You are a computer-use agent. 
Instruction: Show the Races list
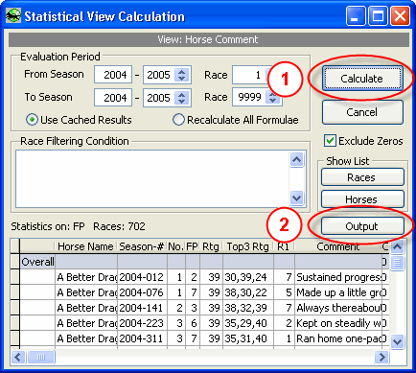362,177
